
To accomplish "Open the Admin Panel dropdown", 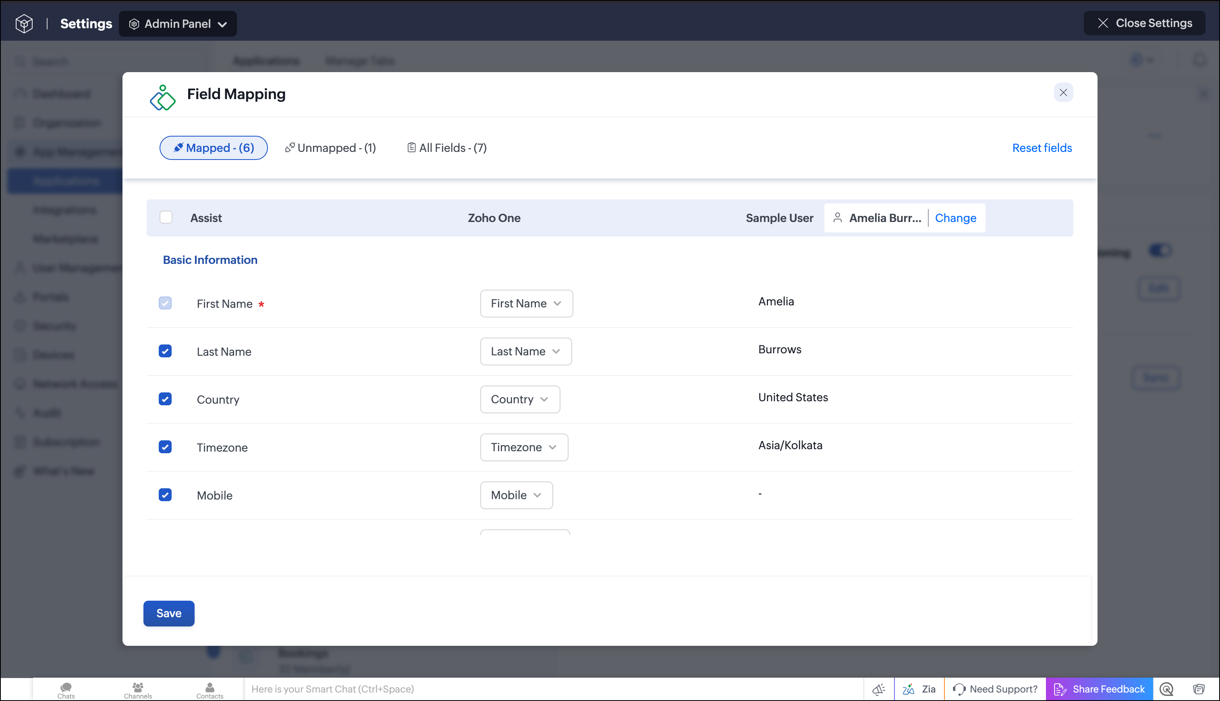I will [178, 24].
